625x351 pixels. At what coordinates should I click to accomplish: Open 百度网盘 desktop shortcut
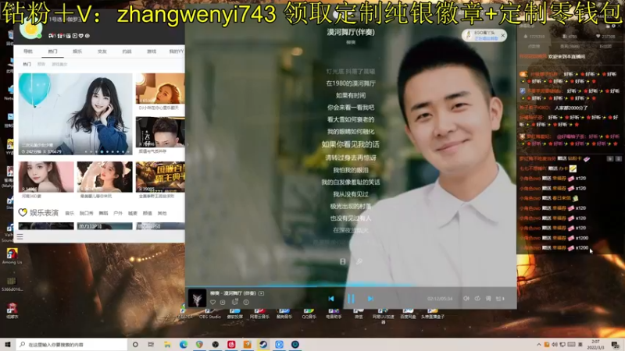pos(408,314)
